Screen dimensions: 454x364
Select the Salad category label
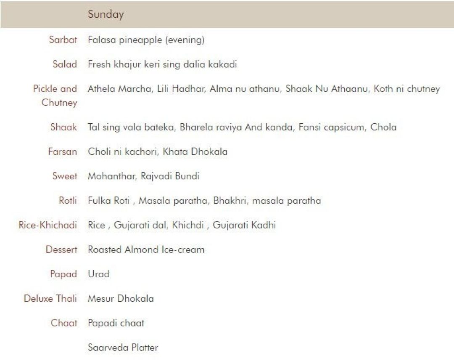[65, 64]
